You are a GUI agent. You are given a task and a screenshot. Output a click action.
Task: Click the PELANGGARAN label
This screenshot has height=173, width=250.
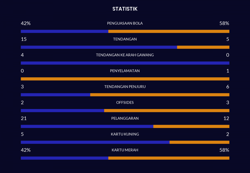[x=125, y=118]
